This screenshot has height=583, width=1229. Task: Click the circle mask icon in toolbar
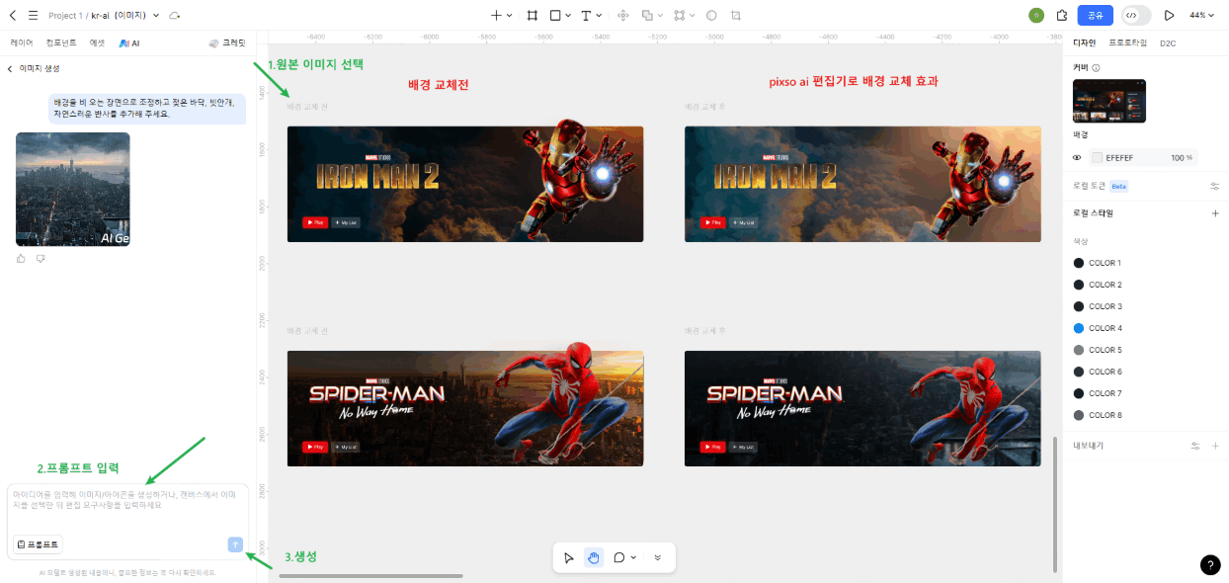pyautogui.click(x=711, y=16)
